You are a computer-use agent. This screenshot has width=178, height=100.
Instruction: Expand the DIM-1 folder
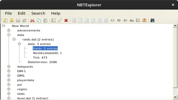pyautogui.click(x=9, y=71)
